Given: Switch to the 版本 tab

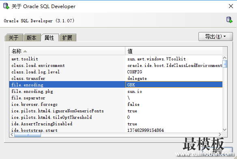Looking at the screenshot, I should point(32,38).
